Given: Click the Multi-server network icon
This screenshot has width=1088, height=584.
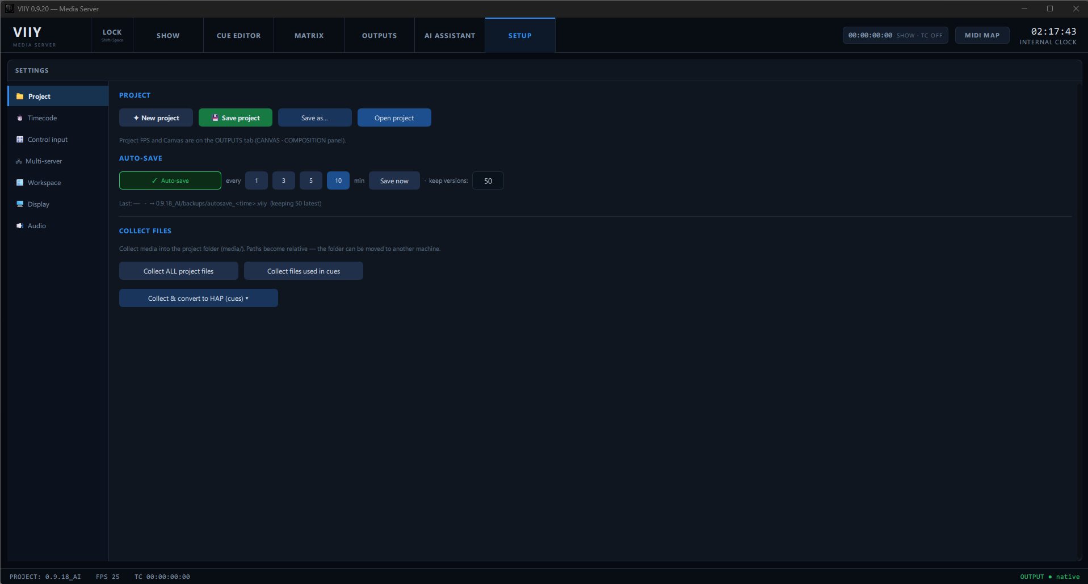Looking at the screenshot, I should (x=19, y=161).
